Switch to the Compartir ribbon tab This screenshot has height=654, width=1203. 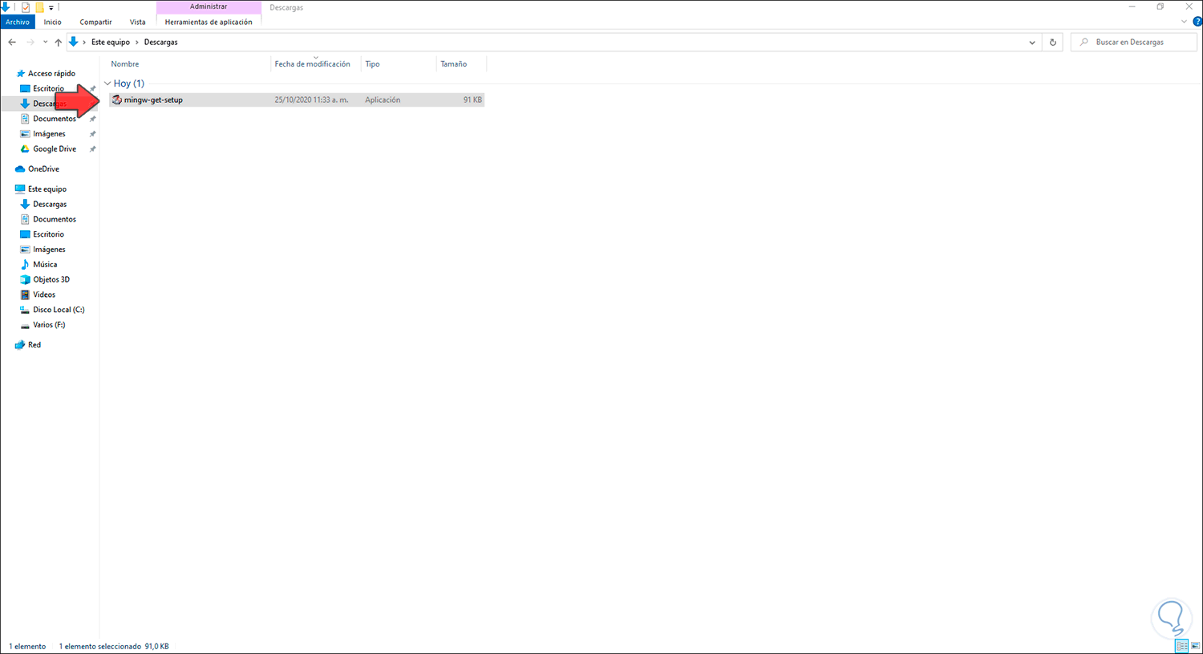tap(95, 22)
